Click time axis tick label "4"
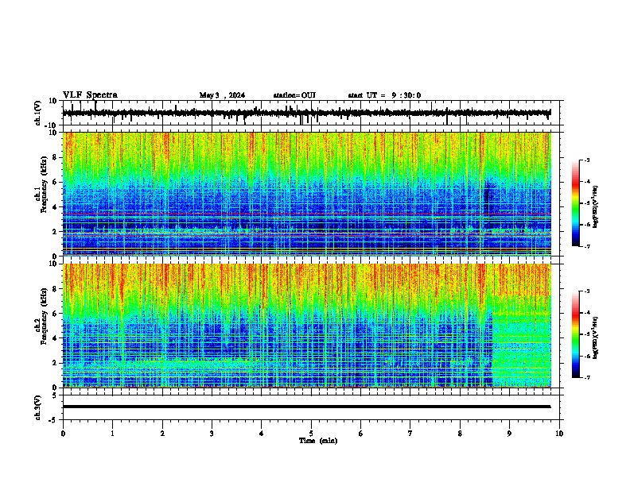 (x=262, y=434)
